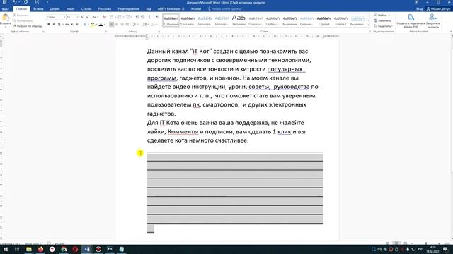Apply bold formatting with the Ж button

coord(49,25)
